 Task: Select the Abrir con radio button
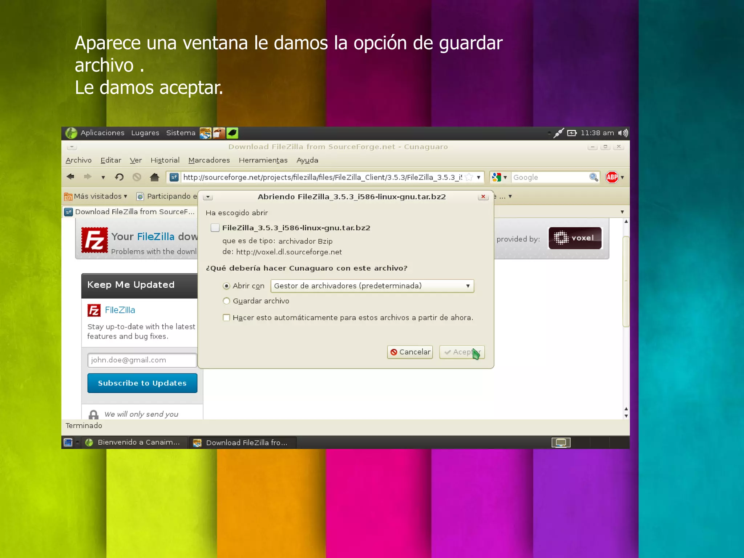(x=226, y=286)
